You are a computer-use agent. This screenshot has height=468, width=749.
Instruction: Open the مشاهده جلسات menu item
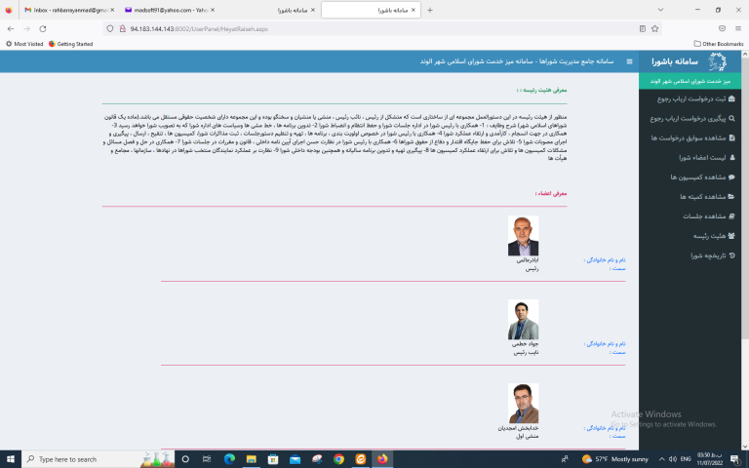tap(694, 215)
